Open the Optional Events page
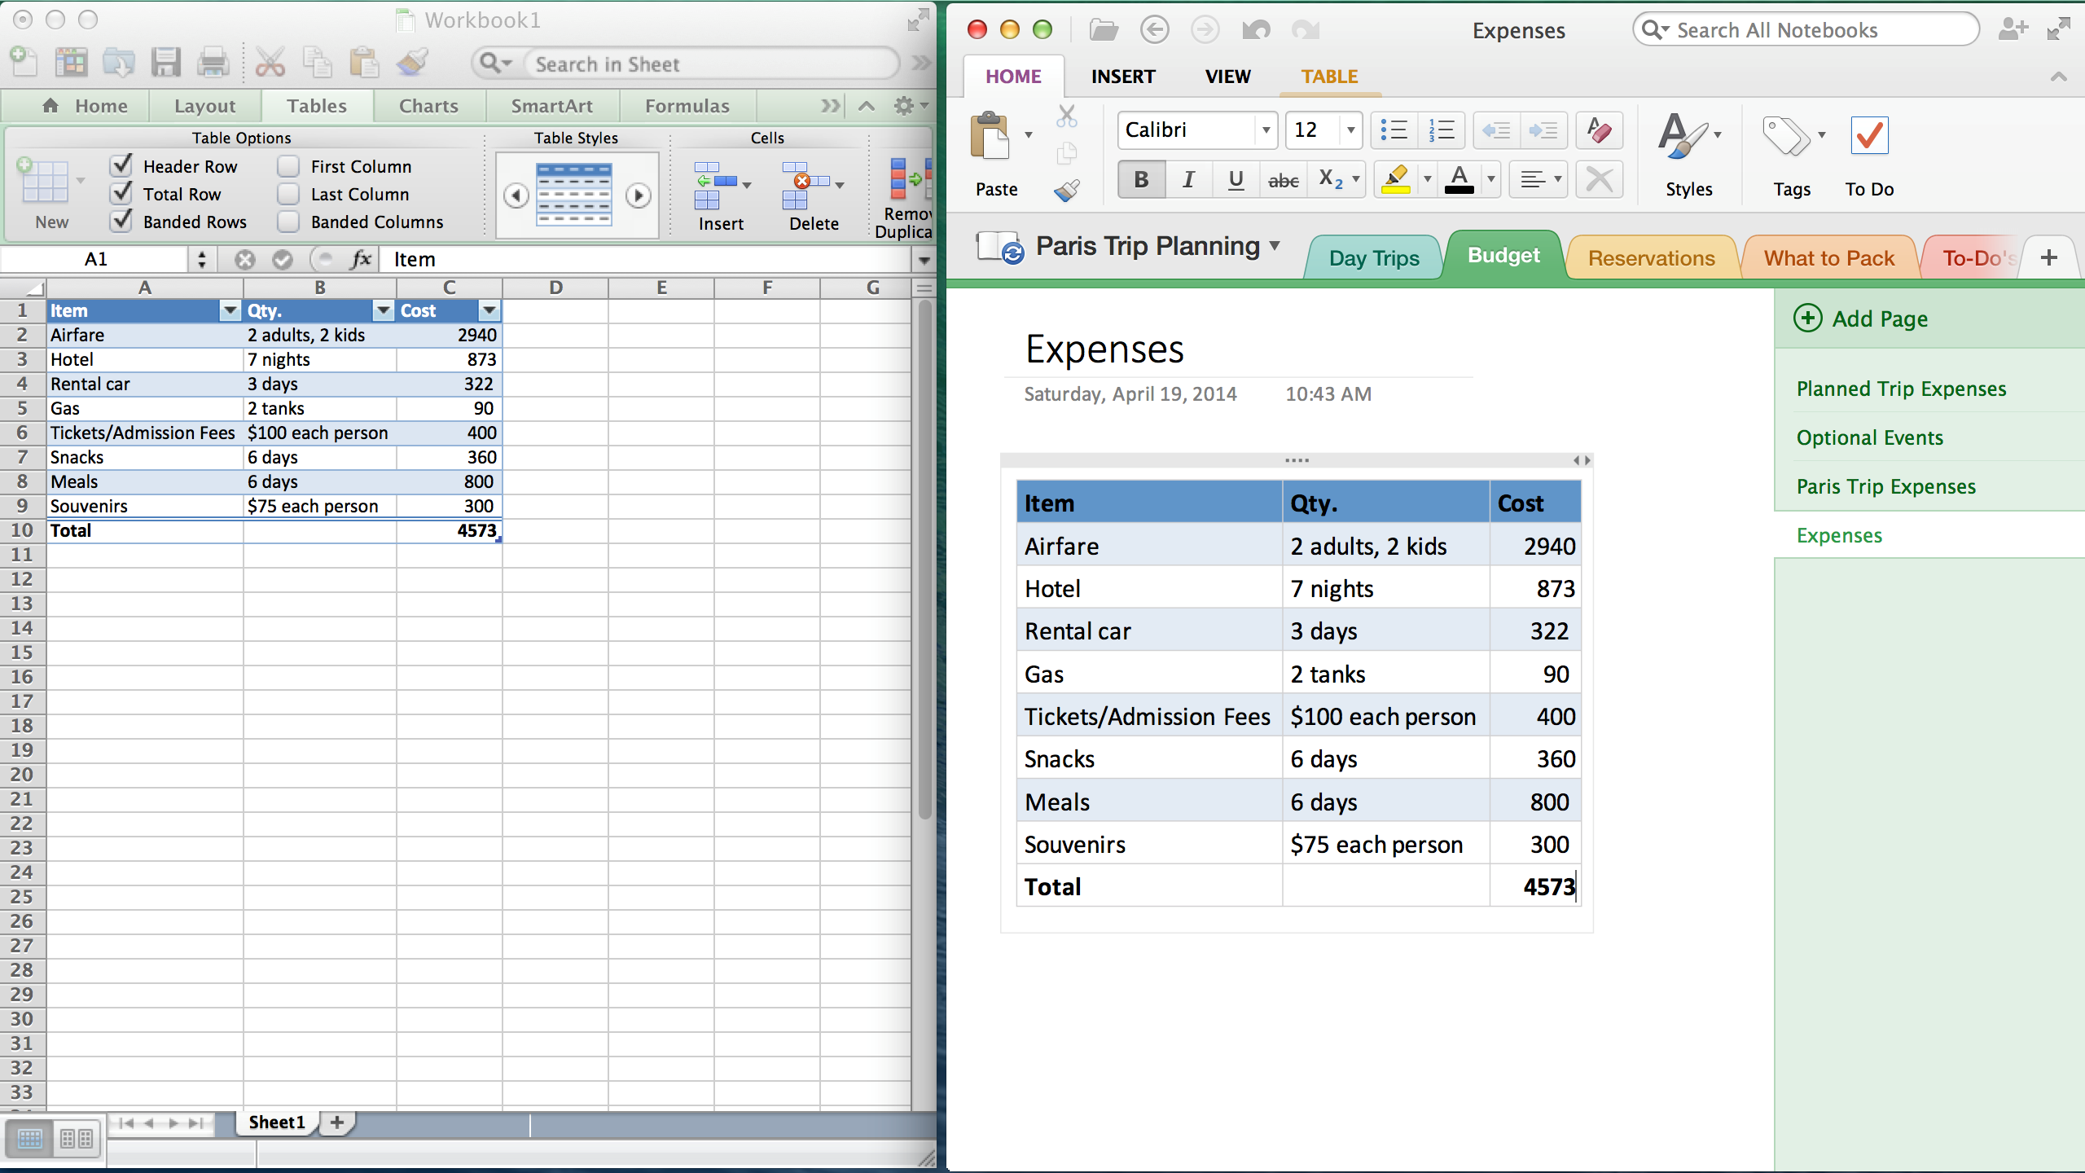The width and height of the screenshot is (2085, 1173). 1870,437
